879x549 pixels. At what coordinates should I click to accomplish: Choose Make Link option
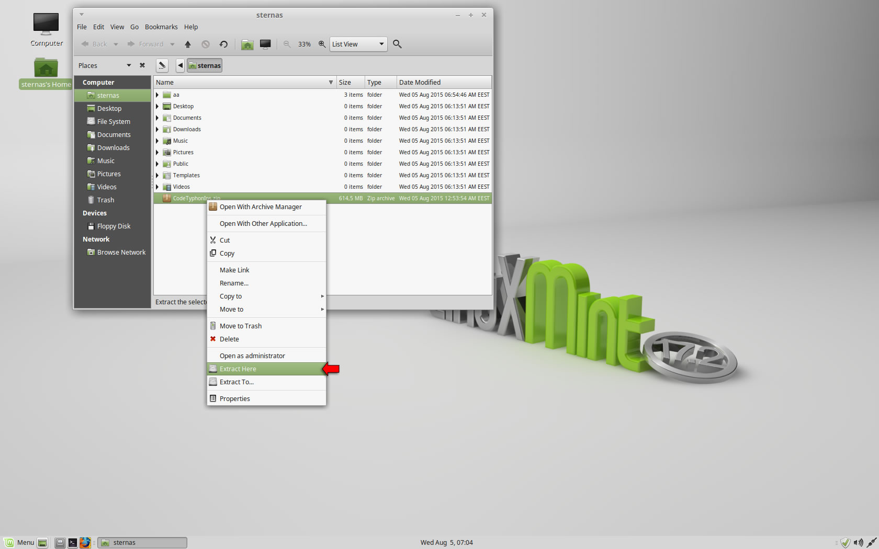[x=266, y=270]
